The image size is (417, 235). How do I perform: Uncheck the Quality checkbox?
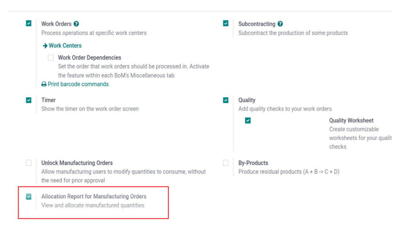(x=226, y=100)
